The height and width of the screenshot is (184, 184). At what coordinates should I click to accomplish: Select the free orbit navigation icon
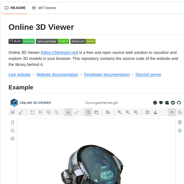tap(76, 112)
